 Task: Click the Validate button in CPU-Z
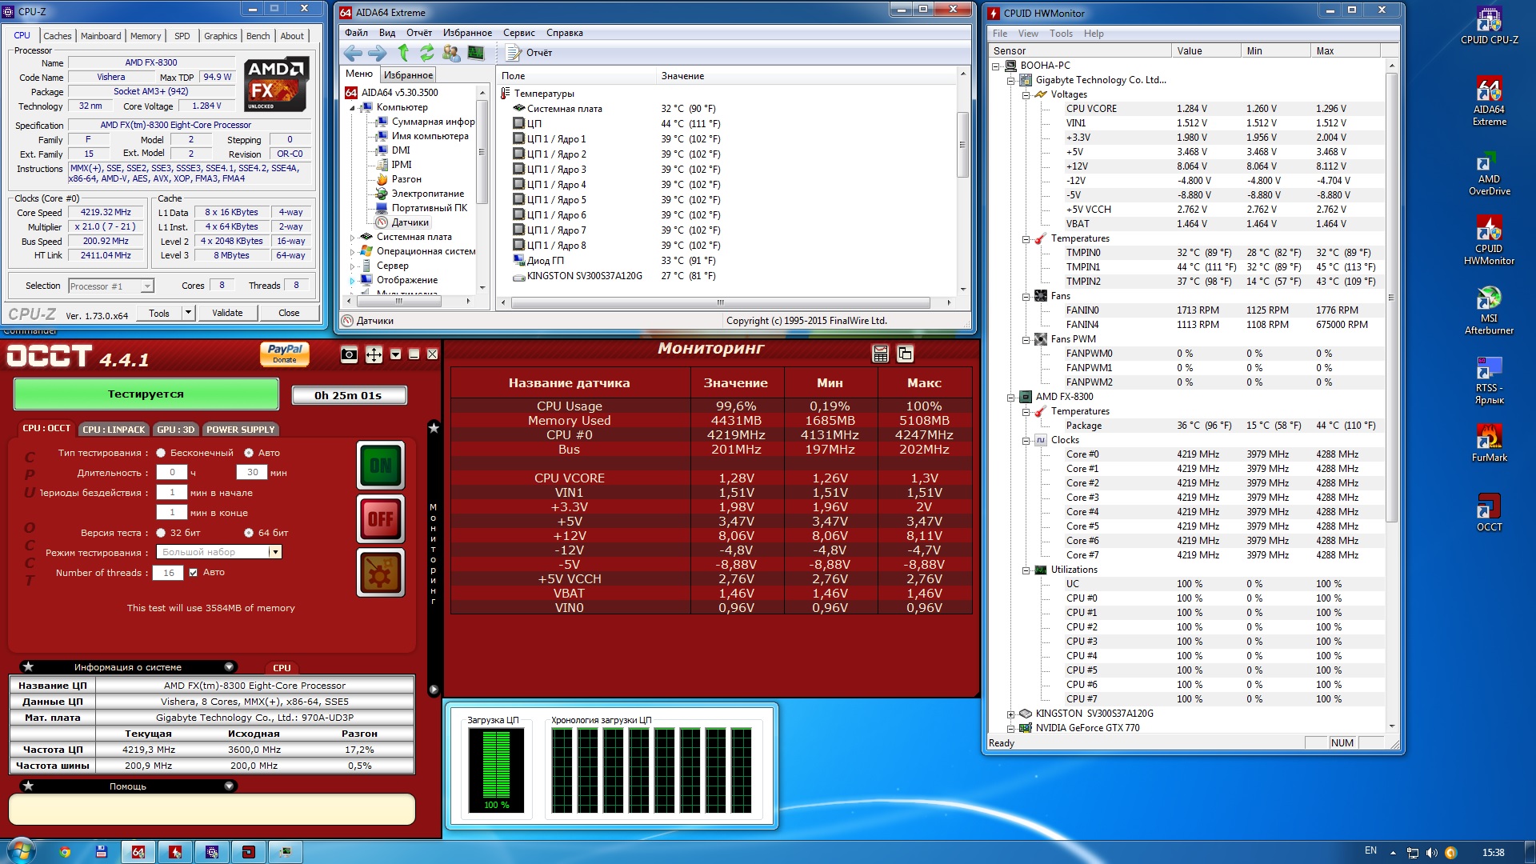227,313
